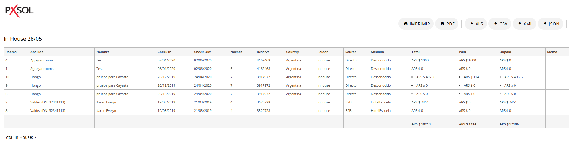Viewport: 572px width, 143px height.
Task: Click the download icon beside XLS
Action: click(472, 24)
